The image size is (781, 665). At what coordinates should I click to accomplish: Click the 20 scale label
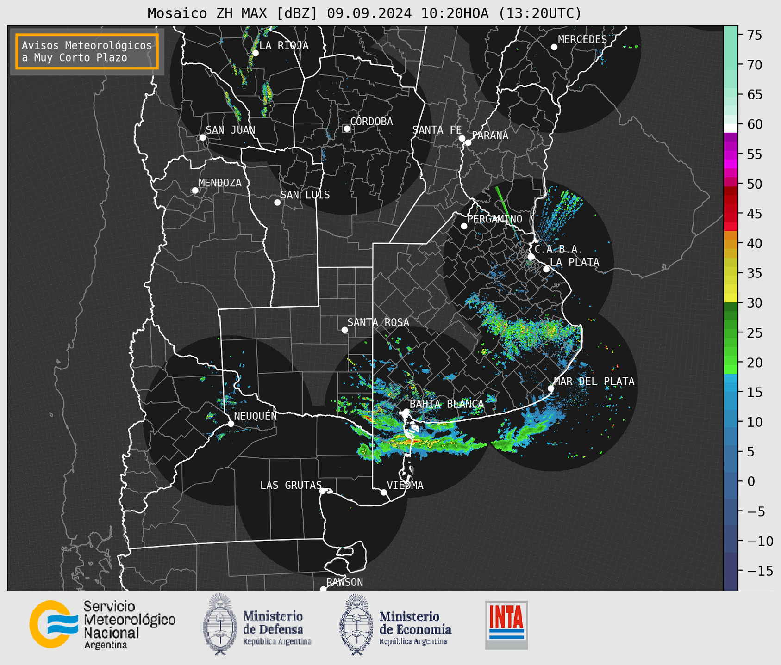point(755,363)
